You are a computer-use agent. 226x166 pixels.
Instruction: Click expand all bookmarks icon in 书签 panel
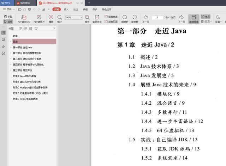tap(20, 28)
